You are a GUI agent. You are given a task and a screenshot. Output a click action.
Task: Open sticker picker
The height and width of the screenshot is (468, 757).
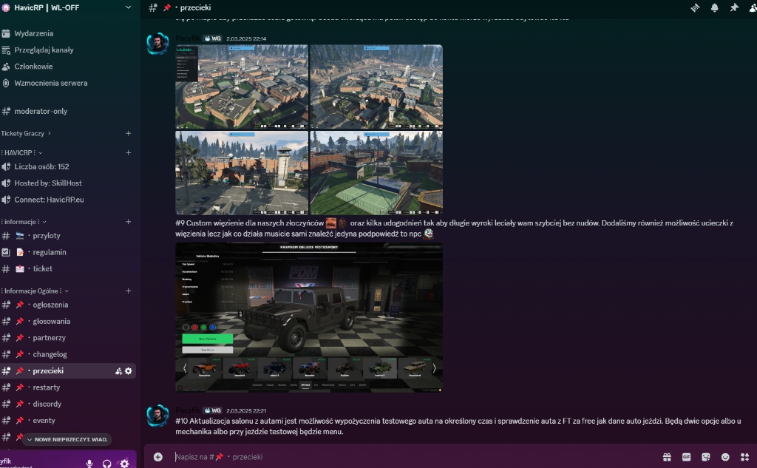[706, 457]
